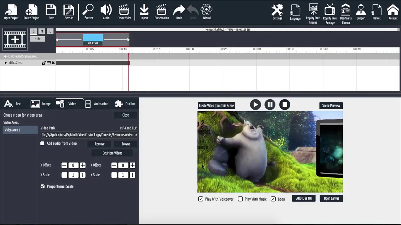Click Deactivate License icon
401x225 pixels.
click(346, 14)
